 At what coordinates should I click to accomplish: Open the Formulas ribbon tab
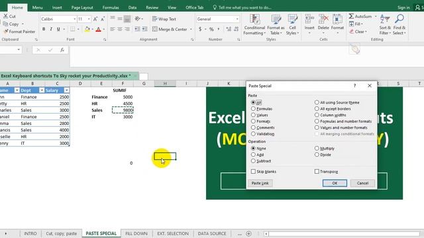tap(111, 7)
